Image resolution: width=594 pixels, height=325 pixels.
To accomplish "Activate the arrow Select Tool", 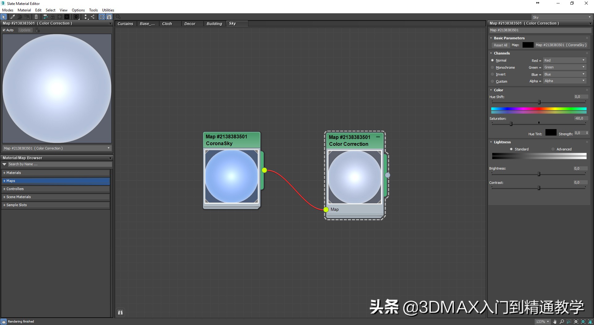I will [x=4, y=17].
